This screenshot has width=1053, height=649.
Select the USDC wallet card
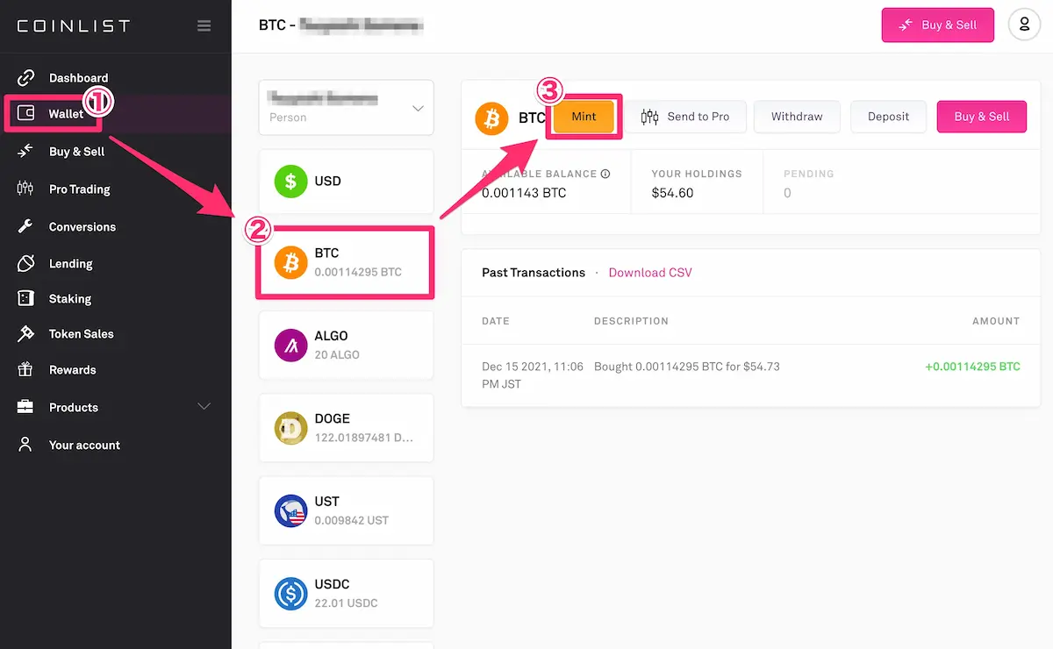pos(347,594)
